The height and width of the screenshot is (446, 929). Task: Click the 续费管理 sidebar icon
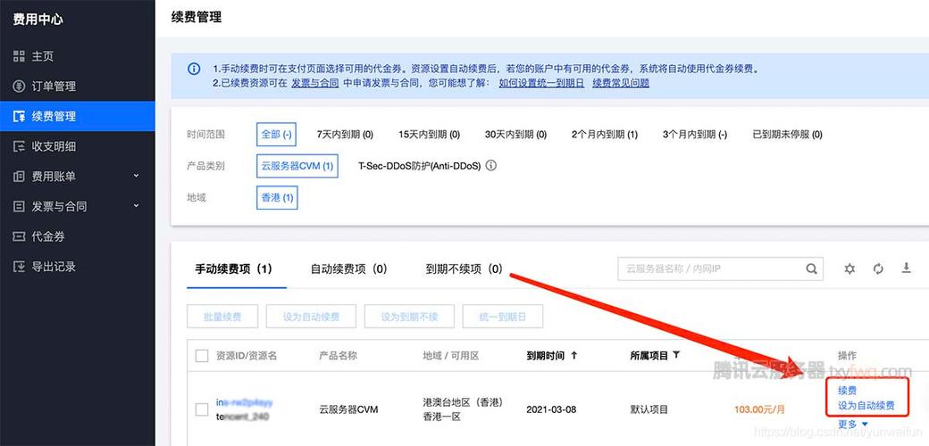pos(19,117)
